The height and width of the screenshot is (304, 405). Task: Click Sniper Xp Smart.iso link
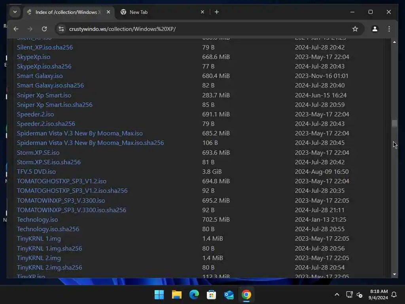tap(44, 95)
